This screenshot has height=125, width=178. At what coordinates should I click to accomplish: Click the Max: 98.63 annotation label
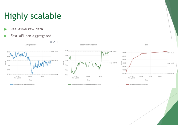pyautogui.click(x=55, y=51)
